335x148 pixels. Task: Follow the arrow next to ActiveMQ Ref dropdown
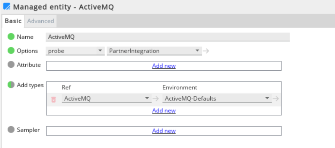click(156, 98)
